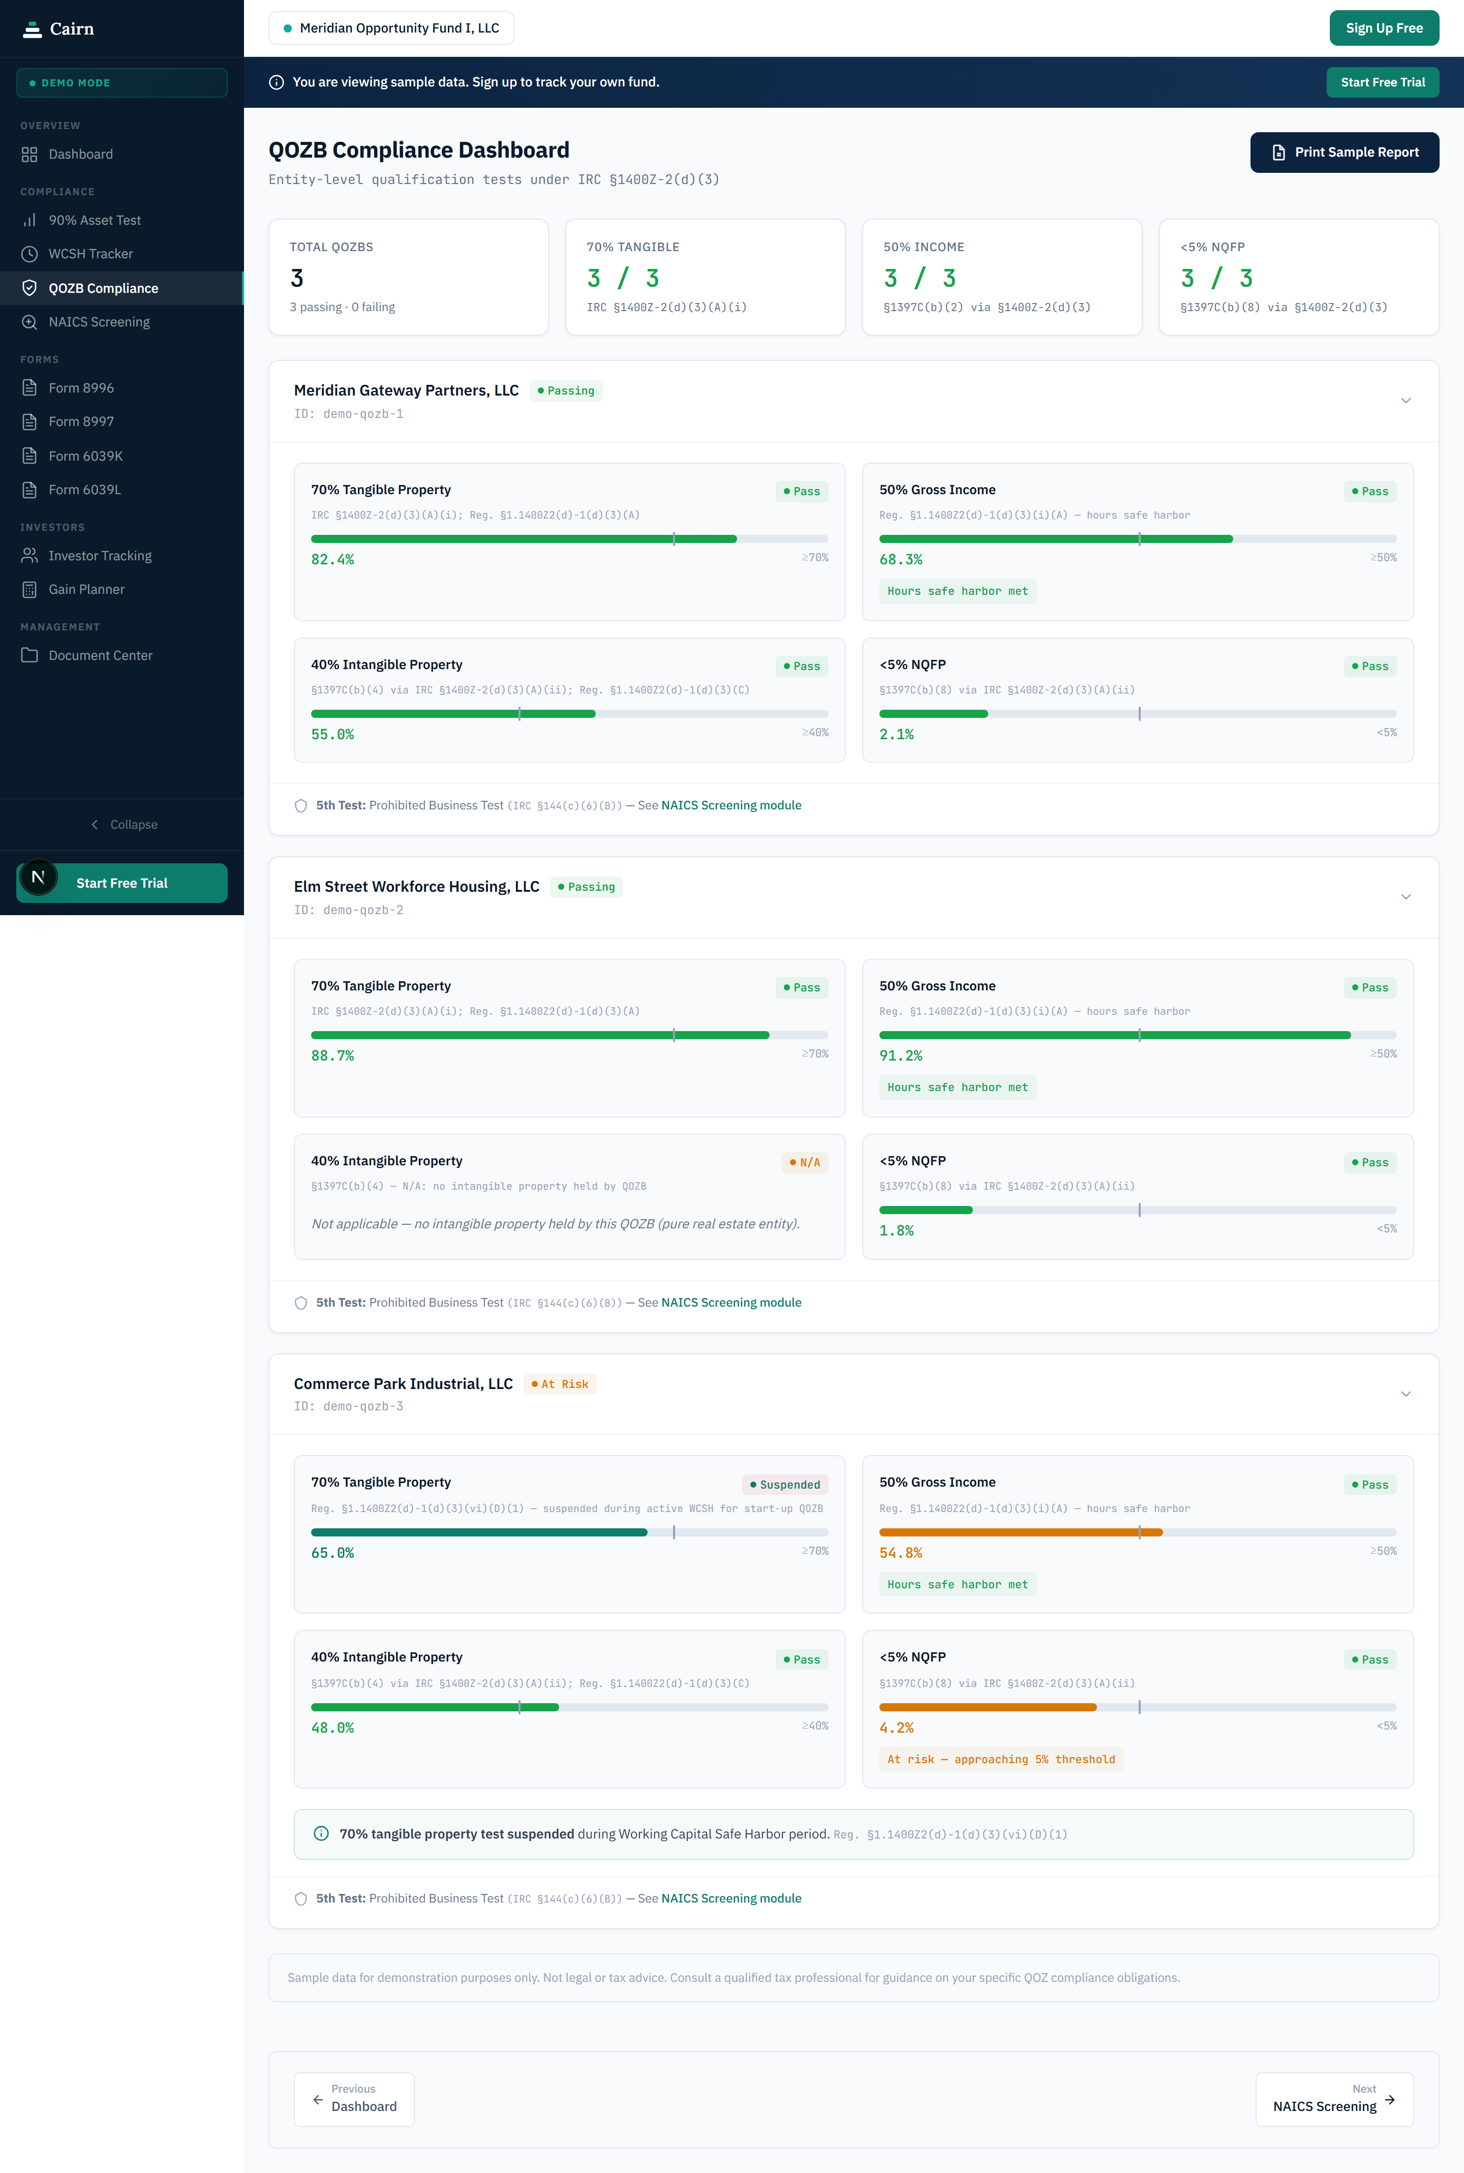Open Investor Tracking in the sidebar
Screen dimensions: 1464x2173
[x=121, y=556]
